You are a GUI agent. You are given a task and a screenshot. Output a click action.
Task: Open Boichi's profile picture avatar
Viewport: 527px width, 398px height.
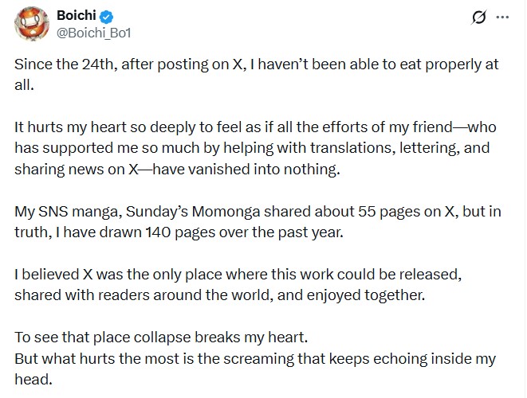click(x=31, y=24)
